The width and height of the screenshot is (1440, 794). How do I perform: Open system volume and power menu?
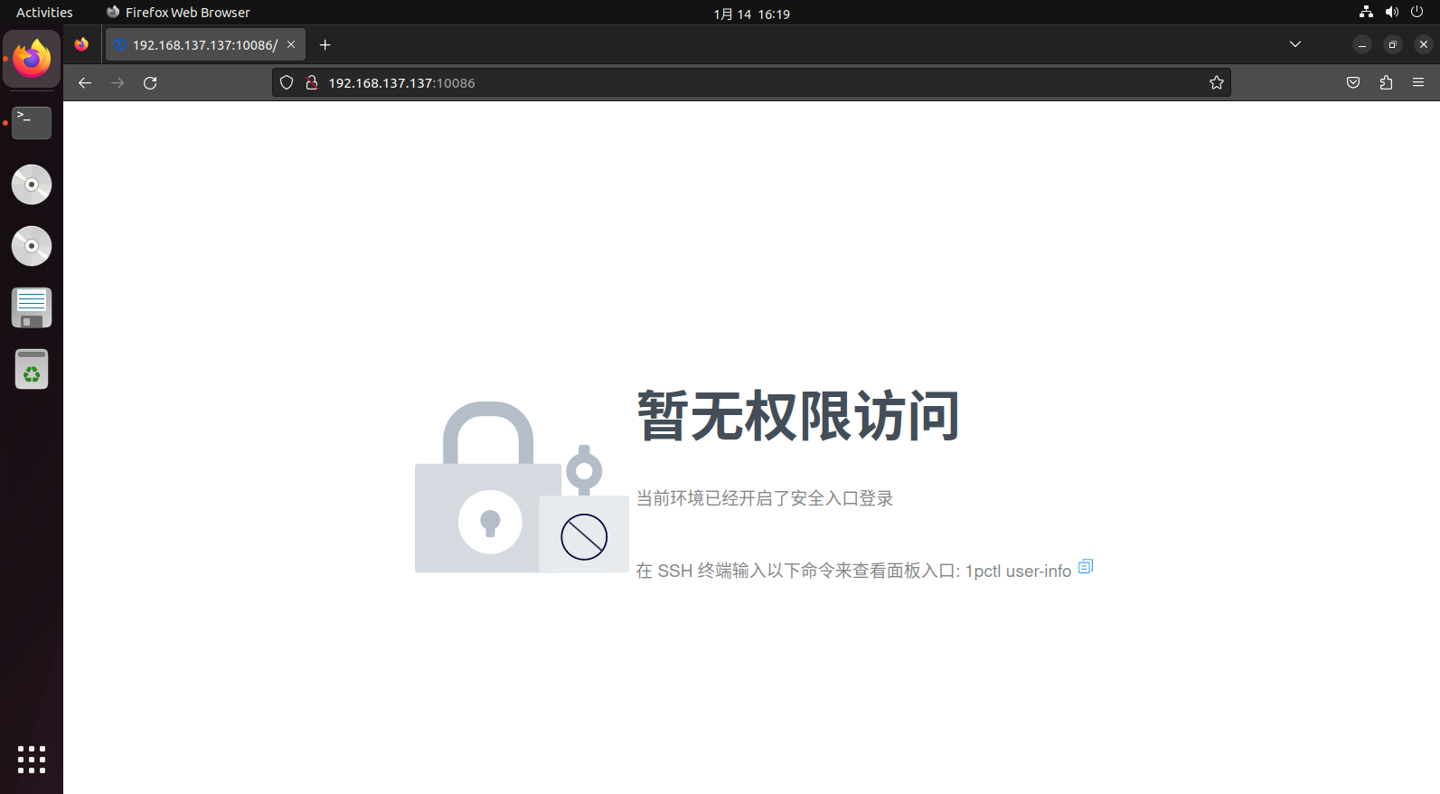1392,13
